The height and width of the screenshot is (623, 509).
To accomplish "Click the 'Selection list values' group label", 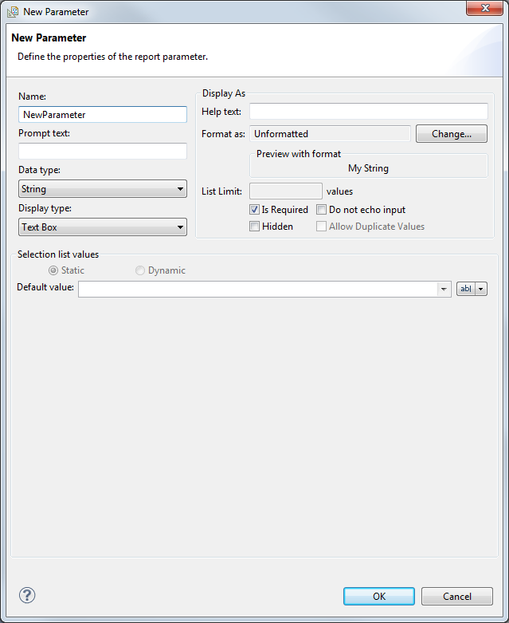I will 58,254.
